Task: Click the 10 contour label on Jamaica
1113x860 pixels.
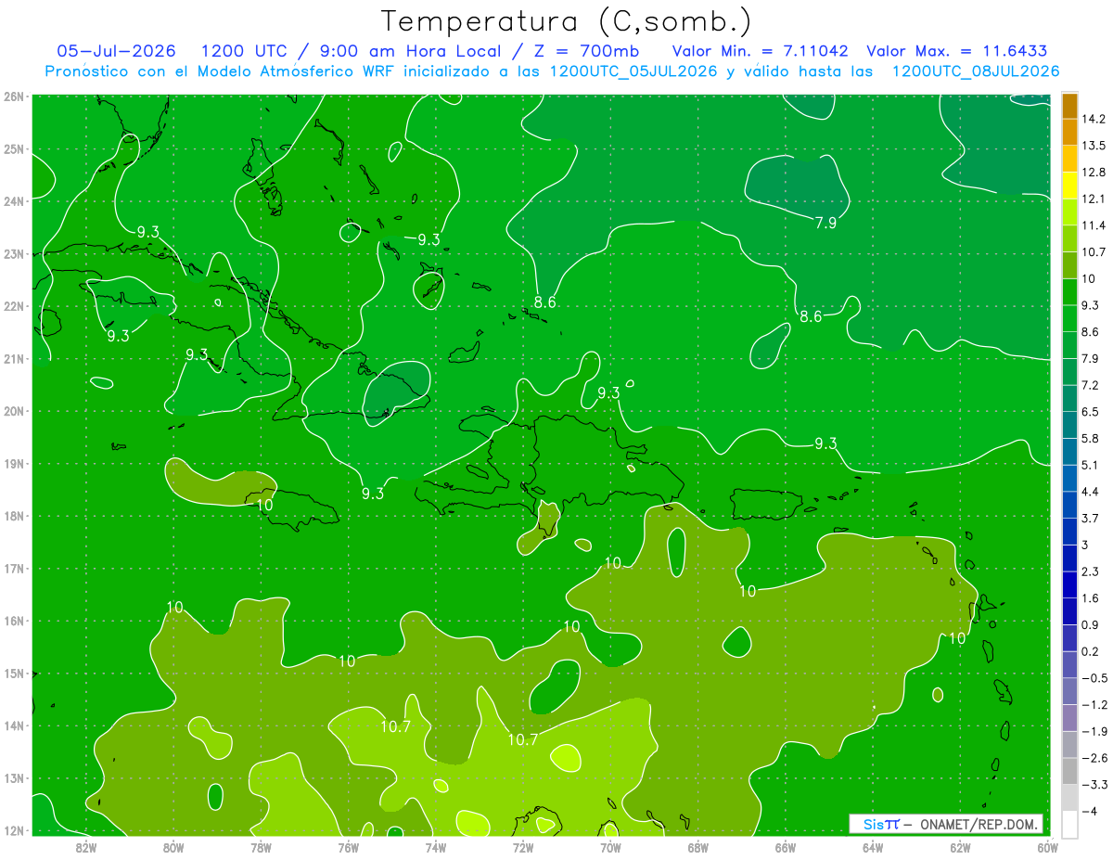Action: tap(264, 506)
